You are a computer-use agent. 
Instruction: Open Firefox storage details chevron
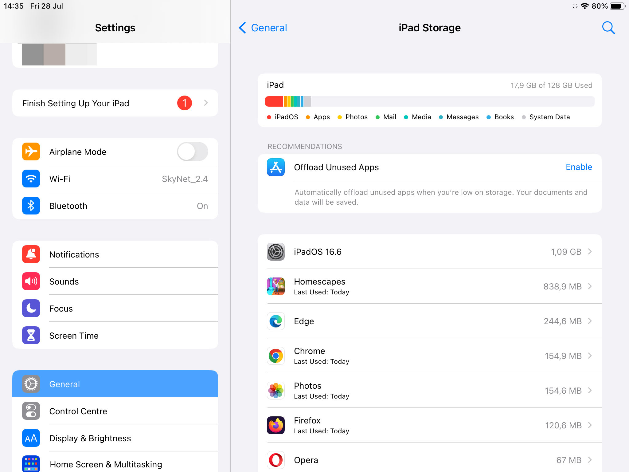coord(590,425)
